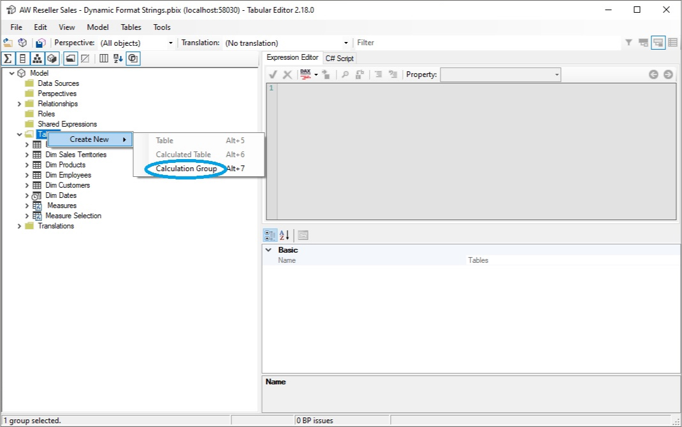Toggle hierarchies visibility in the model tree
The height and width of the screenshot is (427, 682).
tap(37, 59)
